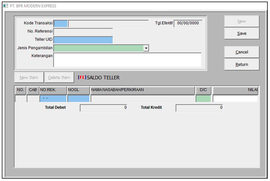270x181 pixels.
Task: Click the Total Kredit field
Action: click(199, 108)
